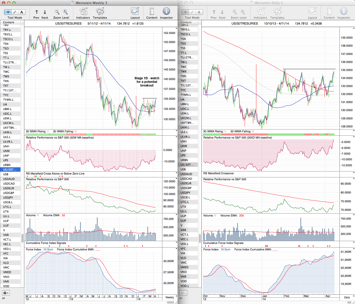Select line drawing tool mode in Weekly window

pos(15,12)
